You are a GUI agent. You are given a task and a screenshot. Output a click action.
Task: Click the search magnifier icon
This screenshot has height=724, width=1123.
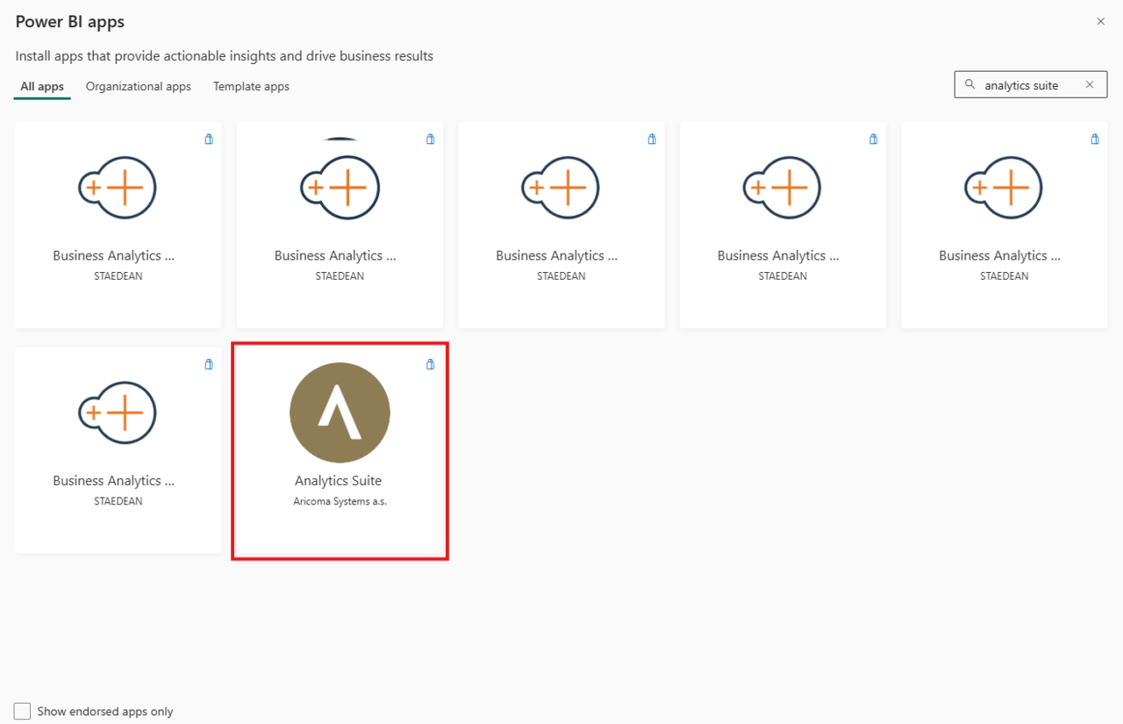point(969,84)
